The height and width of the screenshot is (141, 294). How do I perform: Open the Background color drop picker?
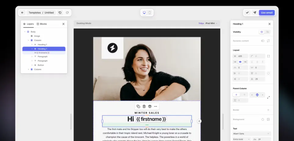[263, 119]
